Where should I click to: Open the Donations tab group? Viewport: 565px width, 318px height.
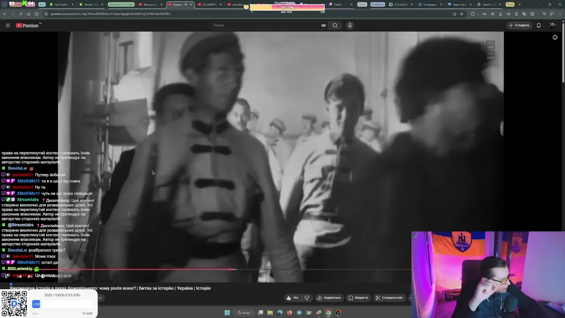pyautogui.click(x=377, y=4)
